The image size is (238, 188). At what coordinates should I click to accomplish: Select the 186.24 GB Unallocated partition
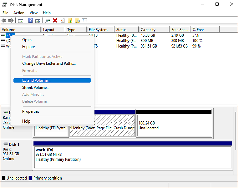tap(174, 126)
